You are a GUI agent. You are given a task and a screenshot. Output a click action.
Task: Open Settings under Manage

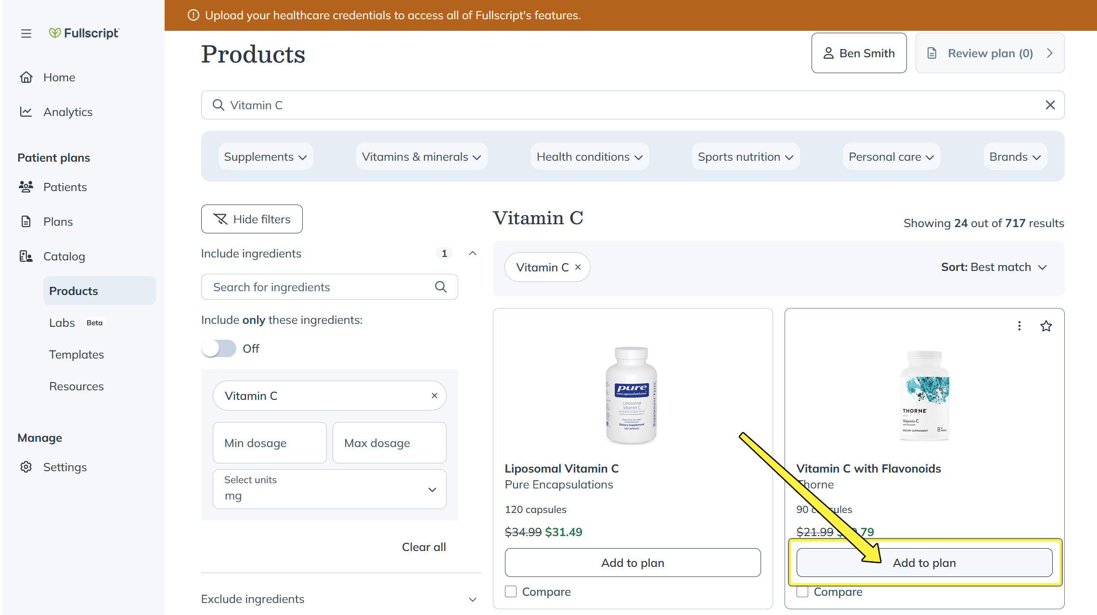(x=65, y=467)
